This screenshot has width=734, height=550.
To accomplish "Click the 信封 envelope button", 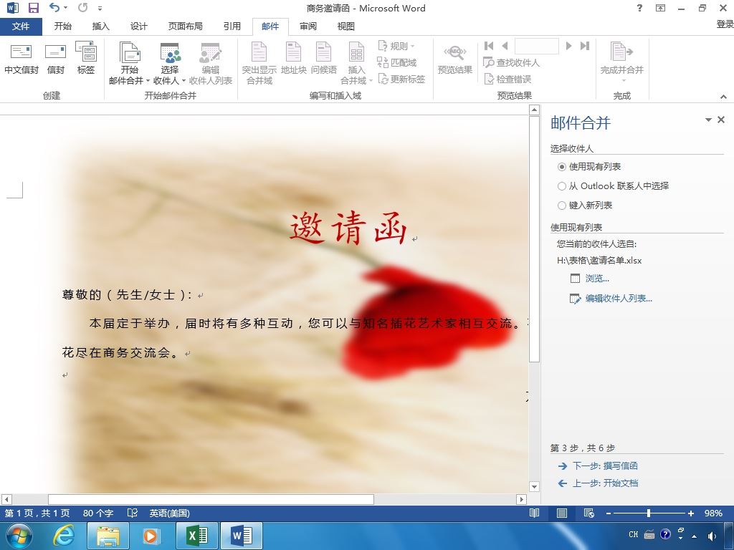I will pyautogui.click(x=55, y=59).
